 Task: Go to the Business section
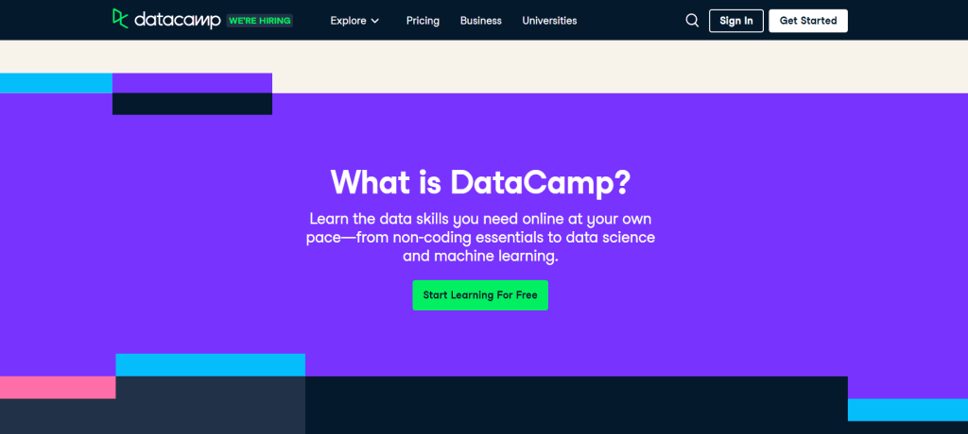481,21
